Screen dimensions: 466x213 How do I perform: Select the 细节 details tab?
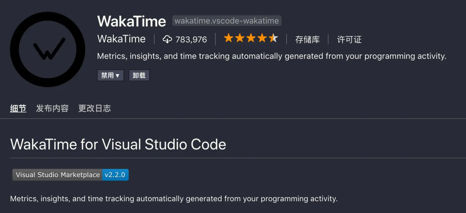(x=18, y=108)
